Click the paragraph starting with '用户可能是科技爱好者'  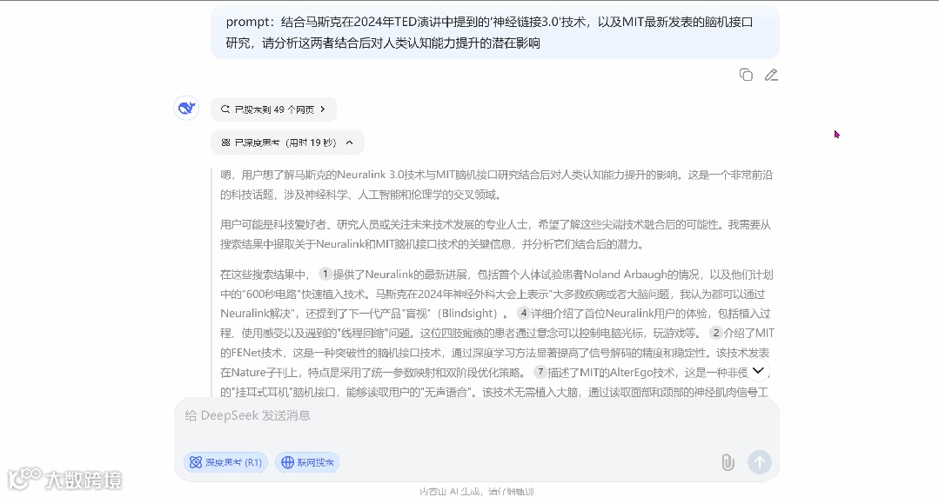coord(496,235)
